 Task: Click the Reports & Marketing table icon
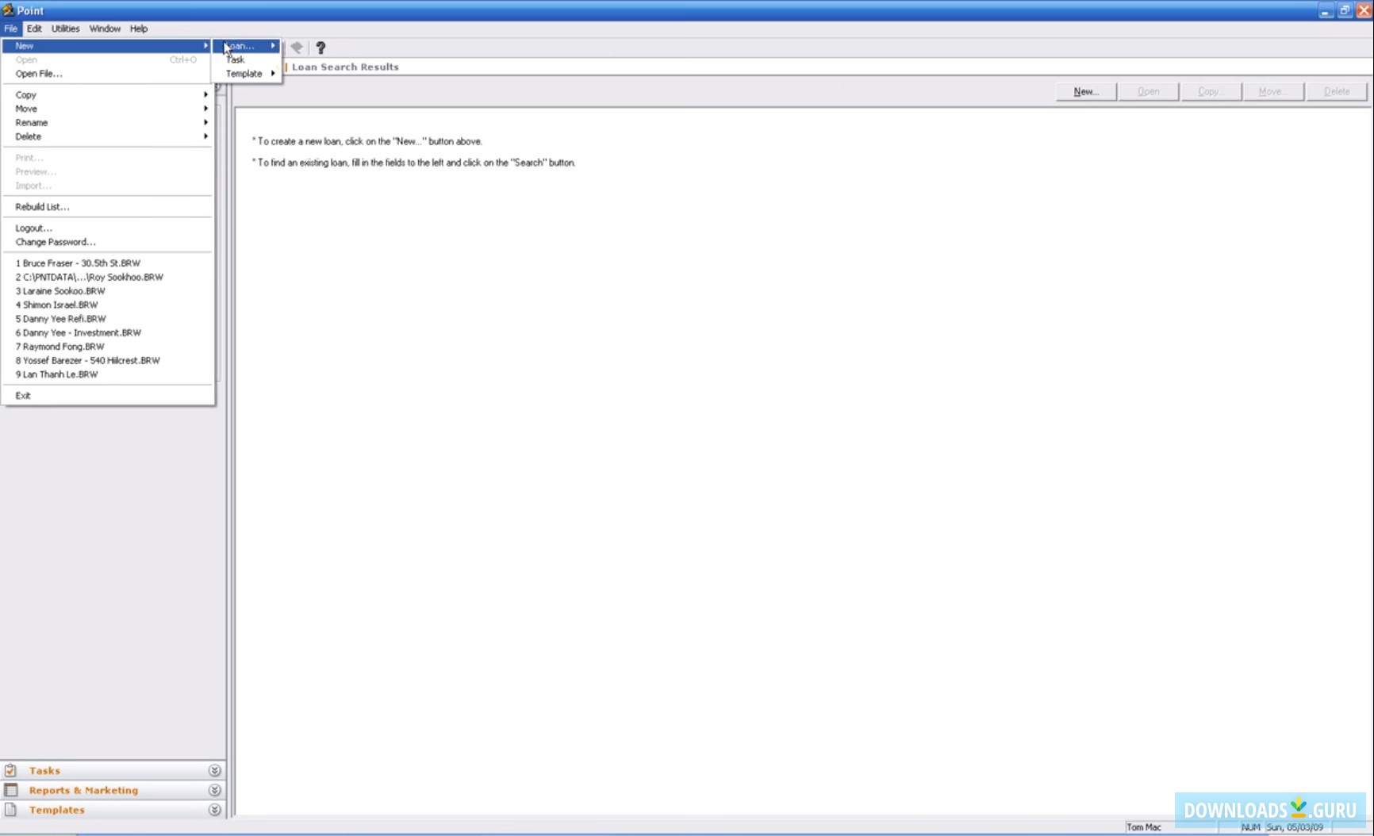tap(10, 790)
